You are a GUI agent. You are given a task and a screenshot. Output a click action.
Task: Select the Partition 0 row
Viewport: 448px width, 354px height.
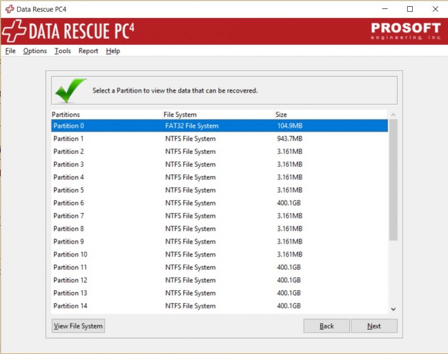coord(220,125)
